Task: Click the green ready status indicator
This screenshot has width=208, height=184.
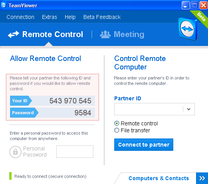Action: (10, 176)
